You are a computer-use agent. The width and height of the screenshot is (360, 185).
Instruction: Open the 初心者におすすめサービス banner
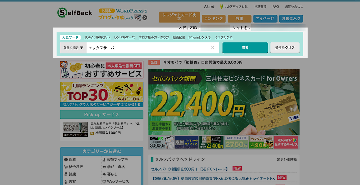102,69
